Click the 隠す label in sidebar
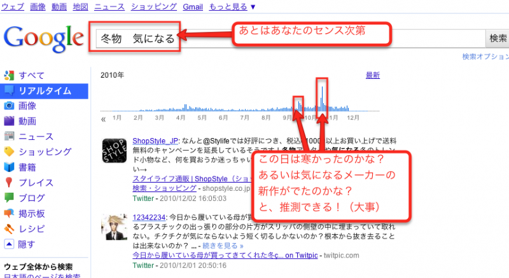The height and width of the screenshot is (278, 509). point(27,244)
